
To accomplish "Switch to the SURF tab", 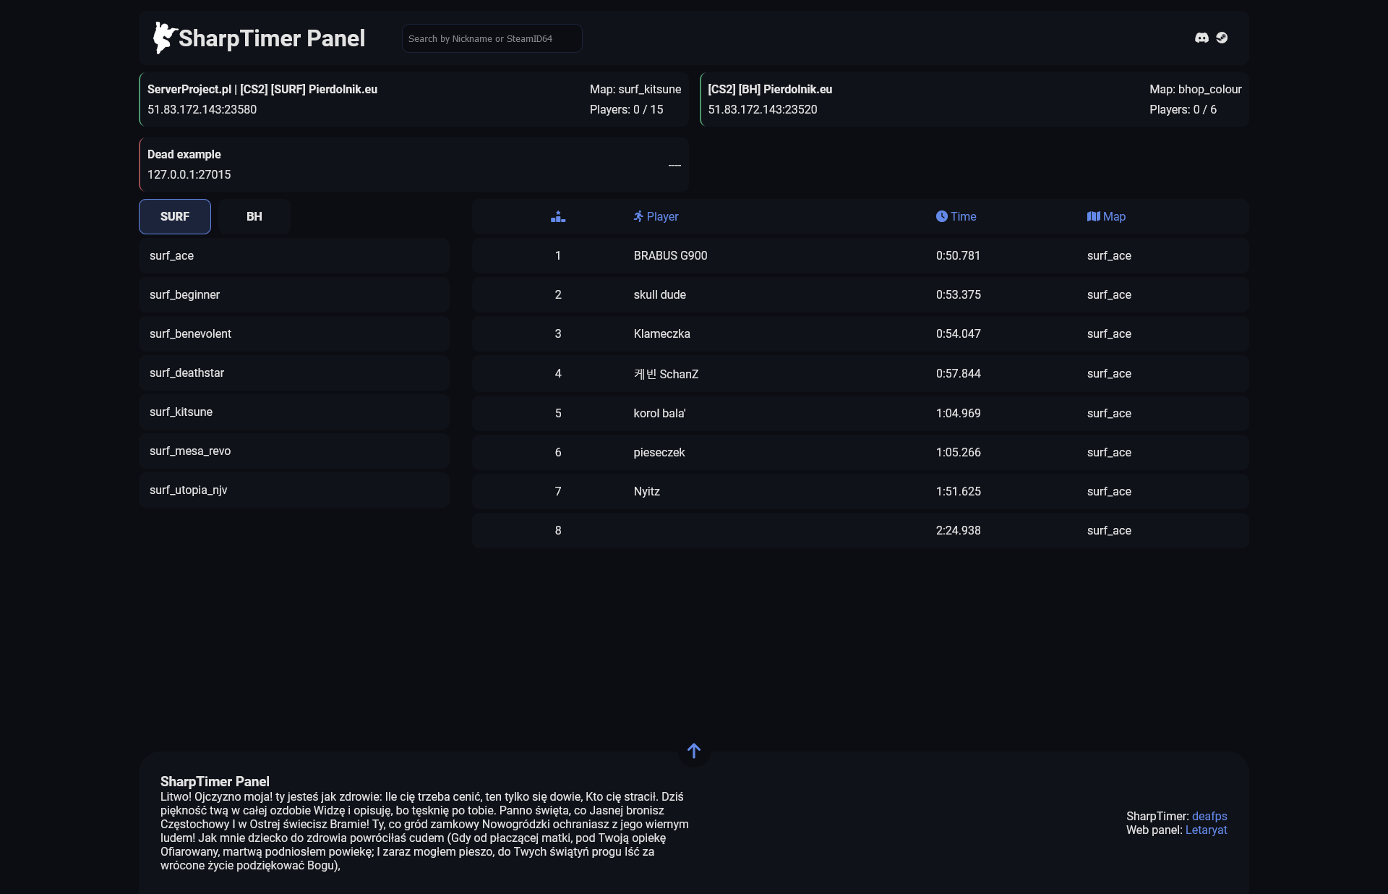I will click(x=175, y=216).
